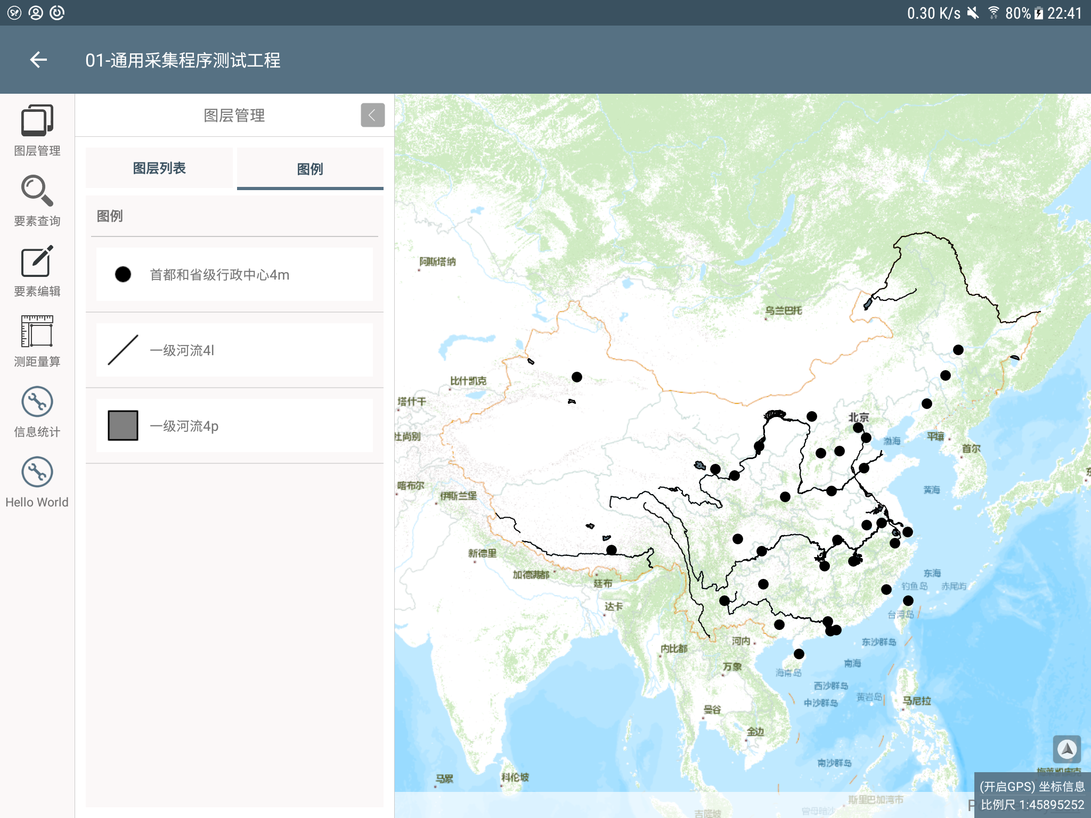Viewport: 1091px width, 818px height.
Task: Tap the muted sound icon in the status bar
Action: coord(973,13)
